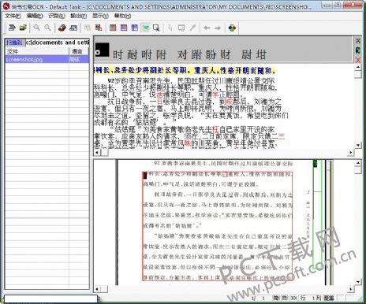
Task: Choose candidate character 对
Action: (x=182, y=55)
